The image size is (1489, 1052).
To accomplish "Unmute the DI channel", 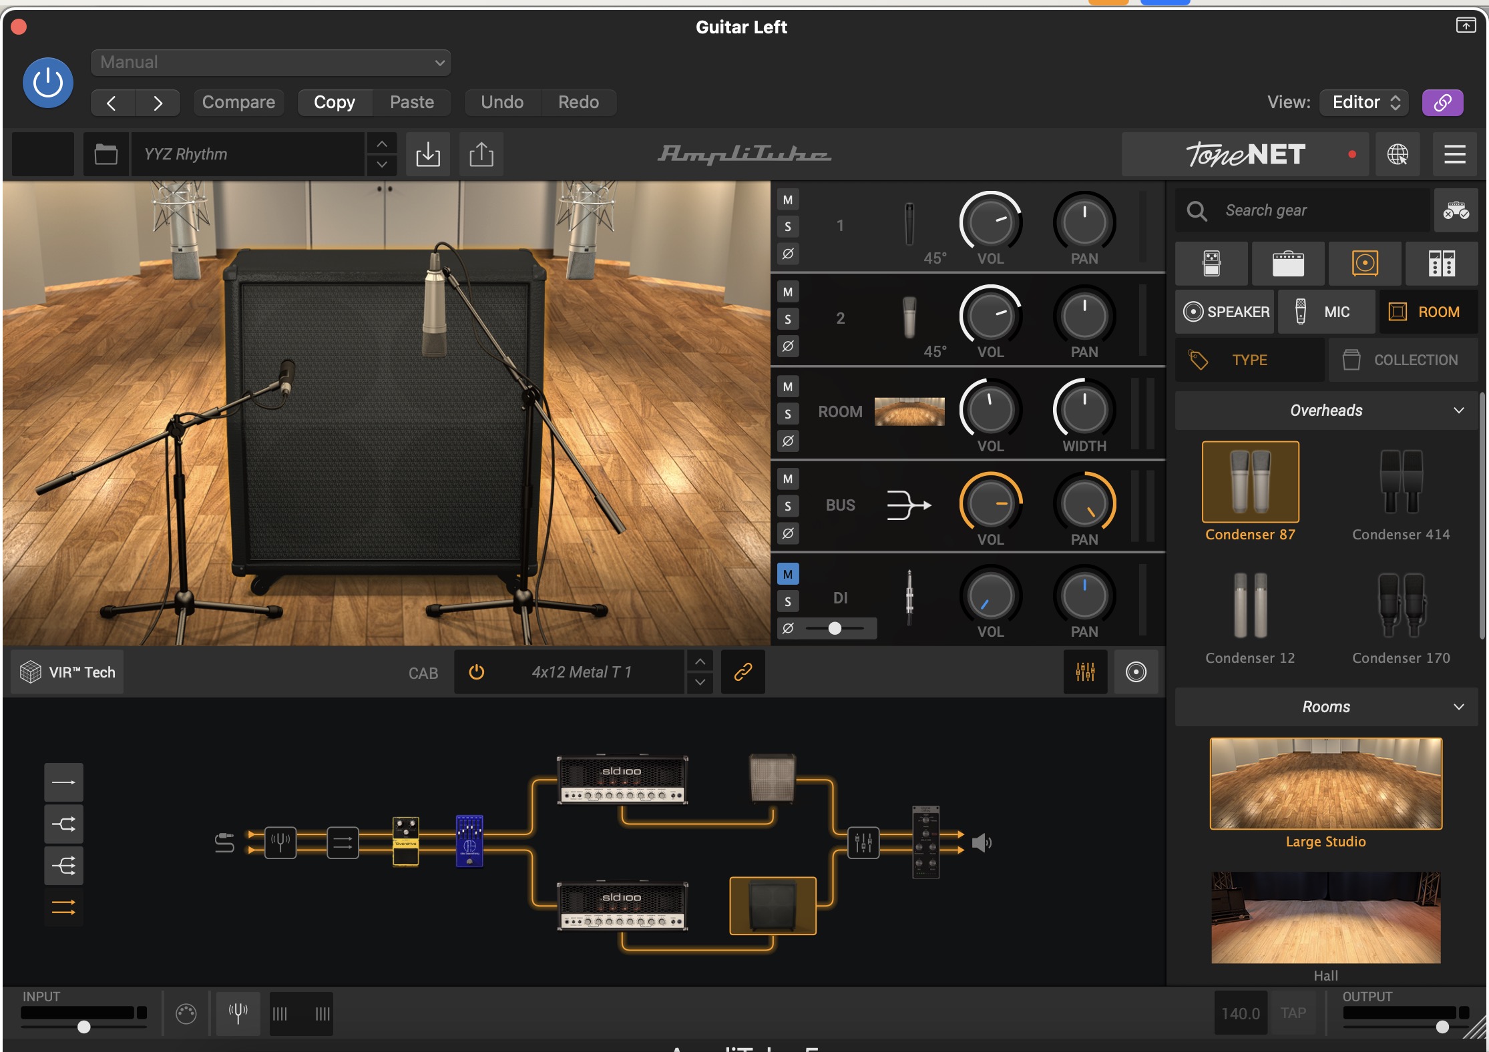I will point(788,574).
